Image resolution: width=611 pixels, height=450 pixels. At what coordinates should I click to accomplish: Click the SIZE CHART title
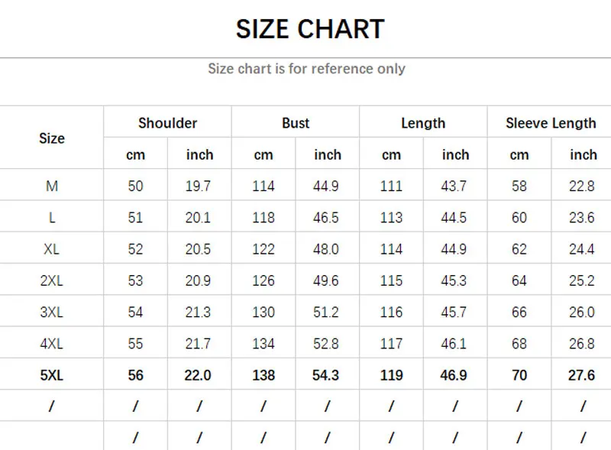(x=309, y=29)
